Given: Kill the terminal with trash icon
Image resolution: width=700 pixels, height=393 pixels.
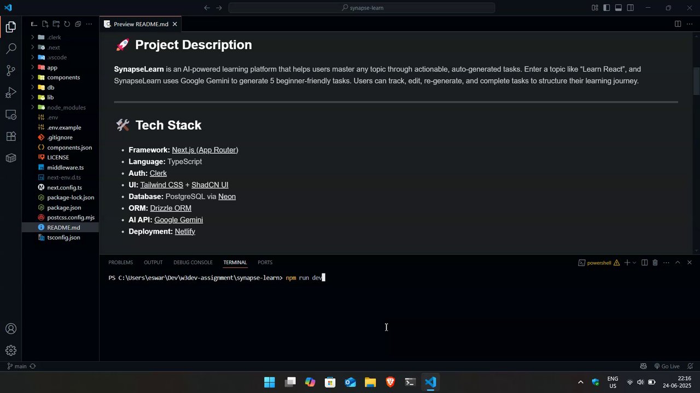Looking at the screenshot, I should (655, 263).
